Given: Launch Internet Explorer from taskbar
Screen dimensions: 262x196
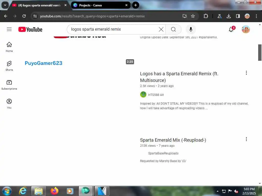Looking at the screenshot, I should click(x=23, y=191).
